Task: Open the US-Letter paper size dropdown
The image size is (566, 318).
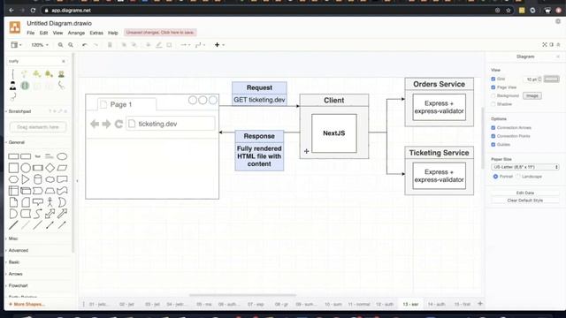Action: coord(524,167)
